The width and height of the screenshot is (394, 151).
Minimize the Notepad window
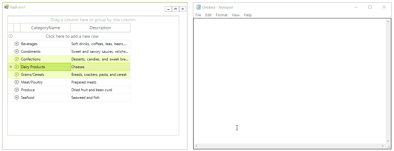[356, 7]
